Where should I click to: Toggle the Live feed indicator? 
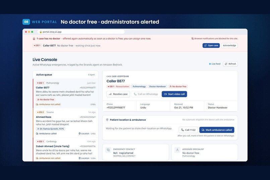coord(214,64)
